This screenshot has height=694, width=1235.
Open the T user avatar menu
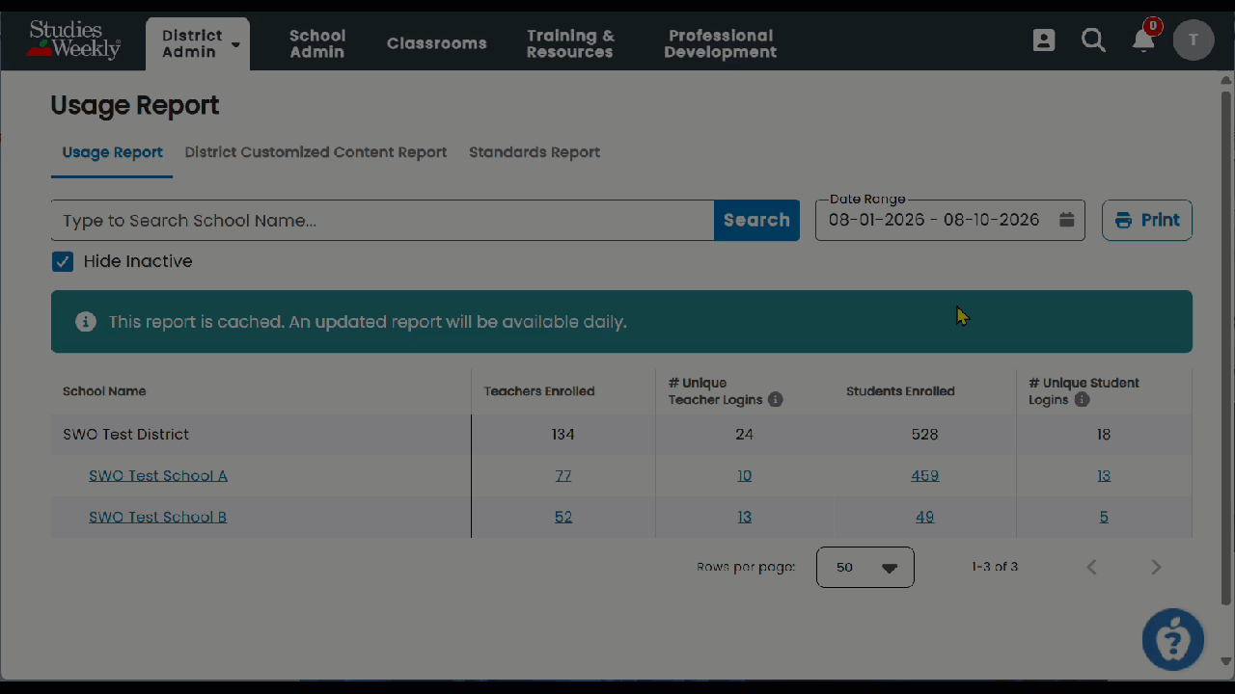tap(1194, 40)
